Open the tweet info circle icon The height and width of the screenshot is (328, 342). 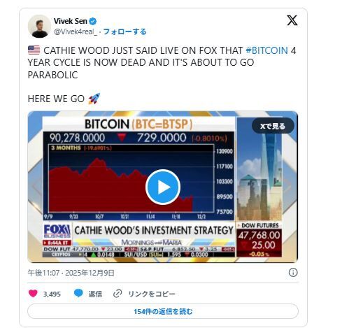(293, 272)
